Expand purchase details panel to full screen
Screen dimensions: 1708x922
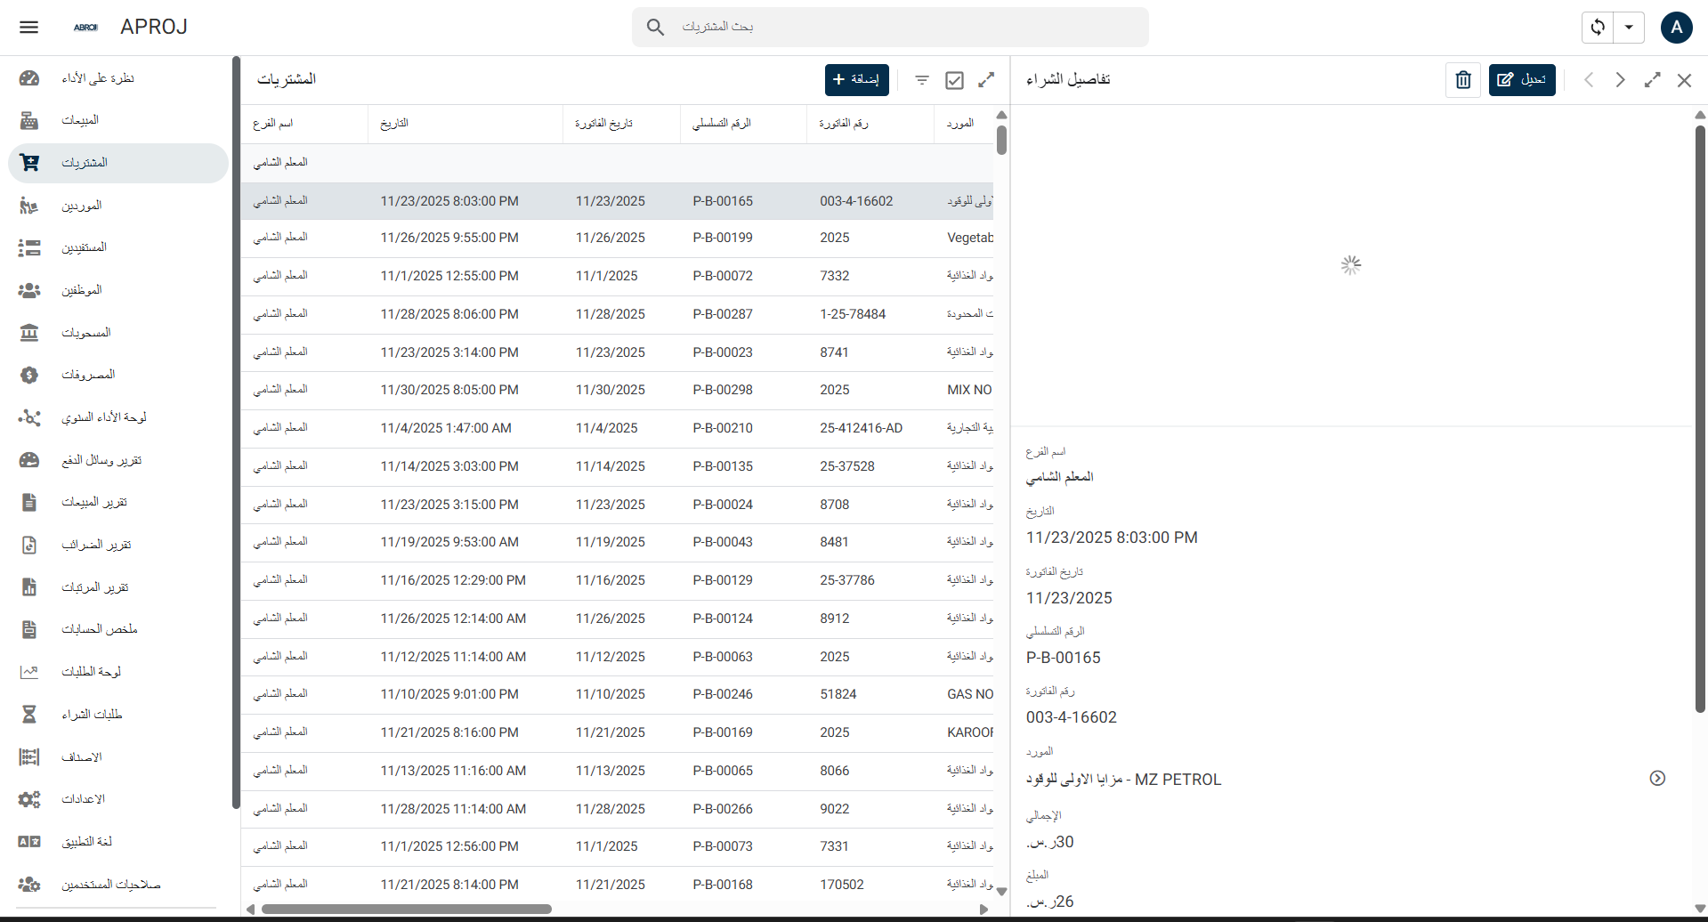pos(1652,80)
